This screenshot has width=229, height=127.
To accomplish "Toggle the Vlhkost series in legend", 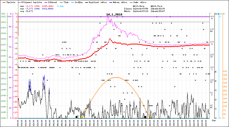I will [x=52, y=2].
